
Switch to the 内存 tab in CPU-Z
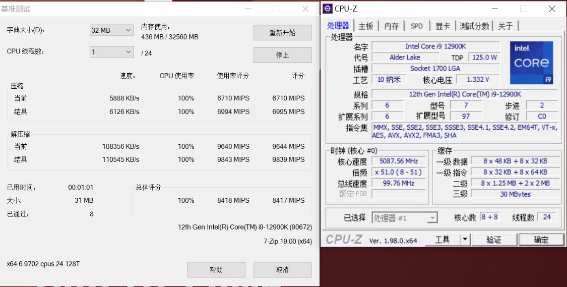391,26
